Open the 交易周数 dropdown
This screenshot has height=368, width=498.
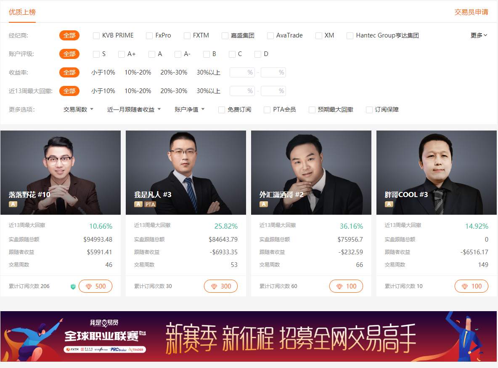[x=78, y=109]
